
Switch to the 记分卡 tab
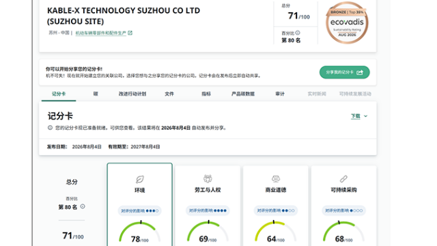59,94
